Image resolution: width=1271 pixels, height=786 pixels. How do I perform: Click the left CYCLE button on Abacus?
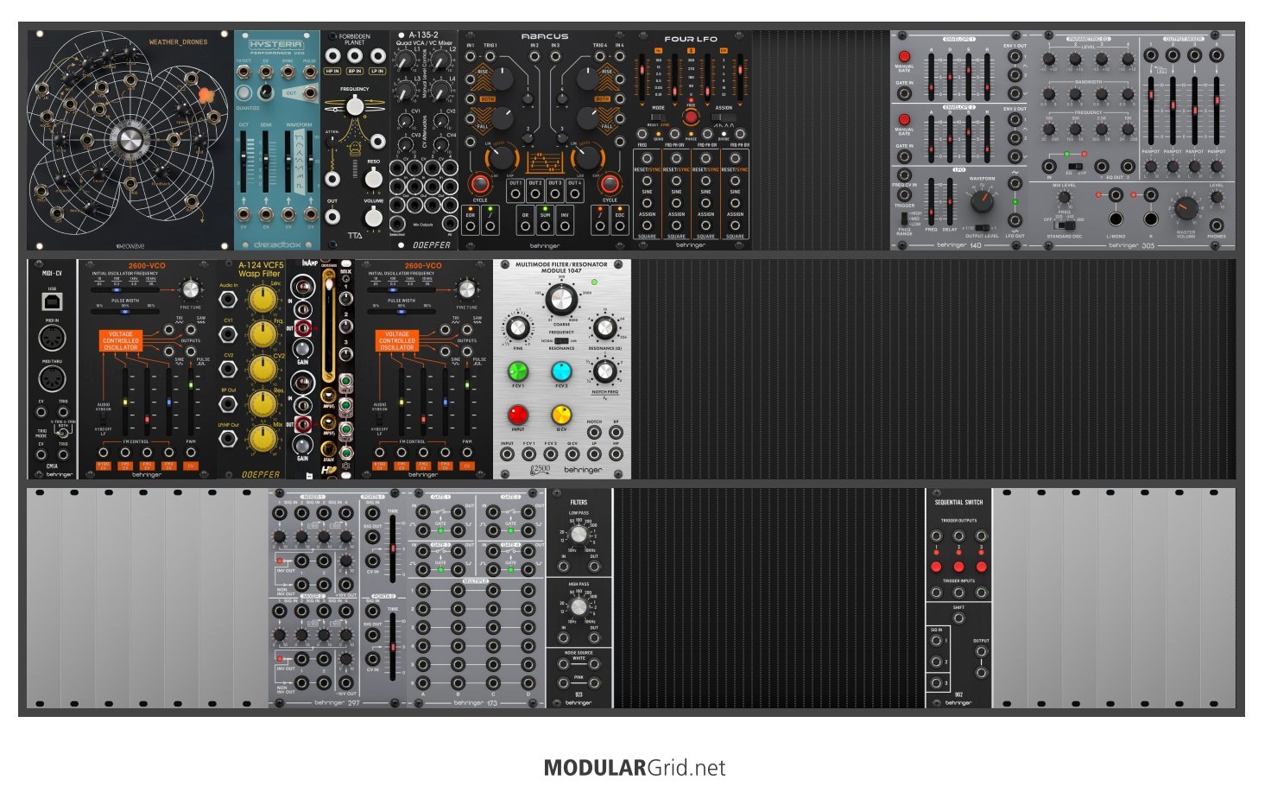coord(479,184)
